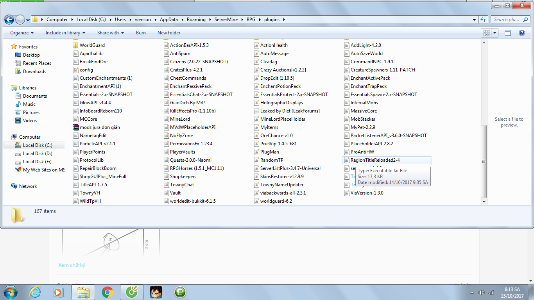Screen dimensions: 534x300
Task: Select the config file icon
Action: (76, 70)
